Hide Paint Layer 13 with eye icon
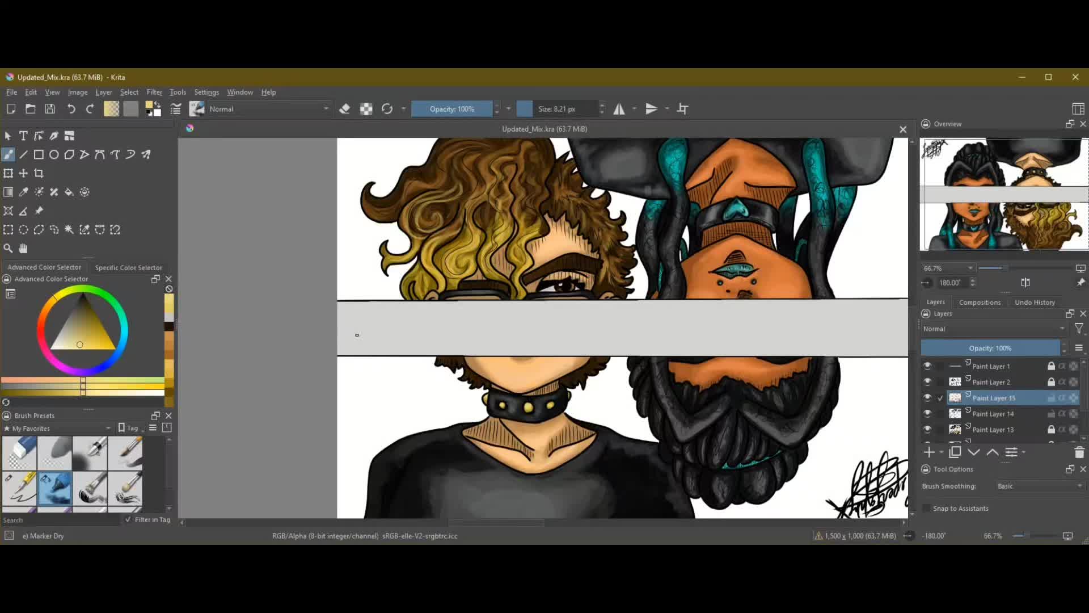This screenshot has height=613, width=1089. (x=927, y=430)
